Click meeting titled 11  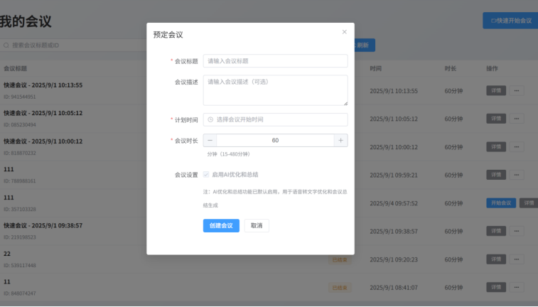[7, 282]
